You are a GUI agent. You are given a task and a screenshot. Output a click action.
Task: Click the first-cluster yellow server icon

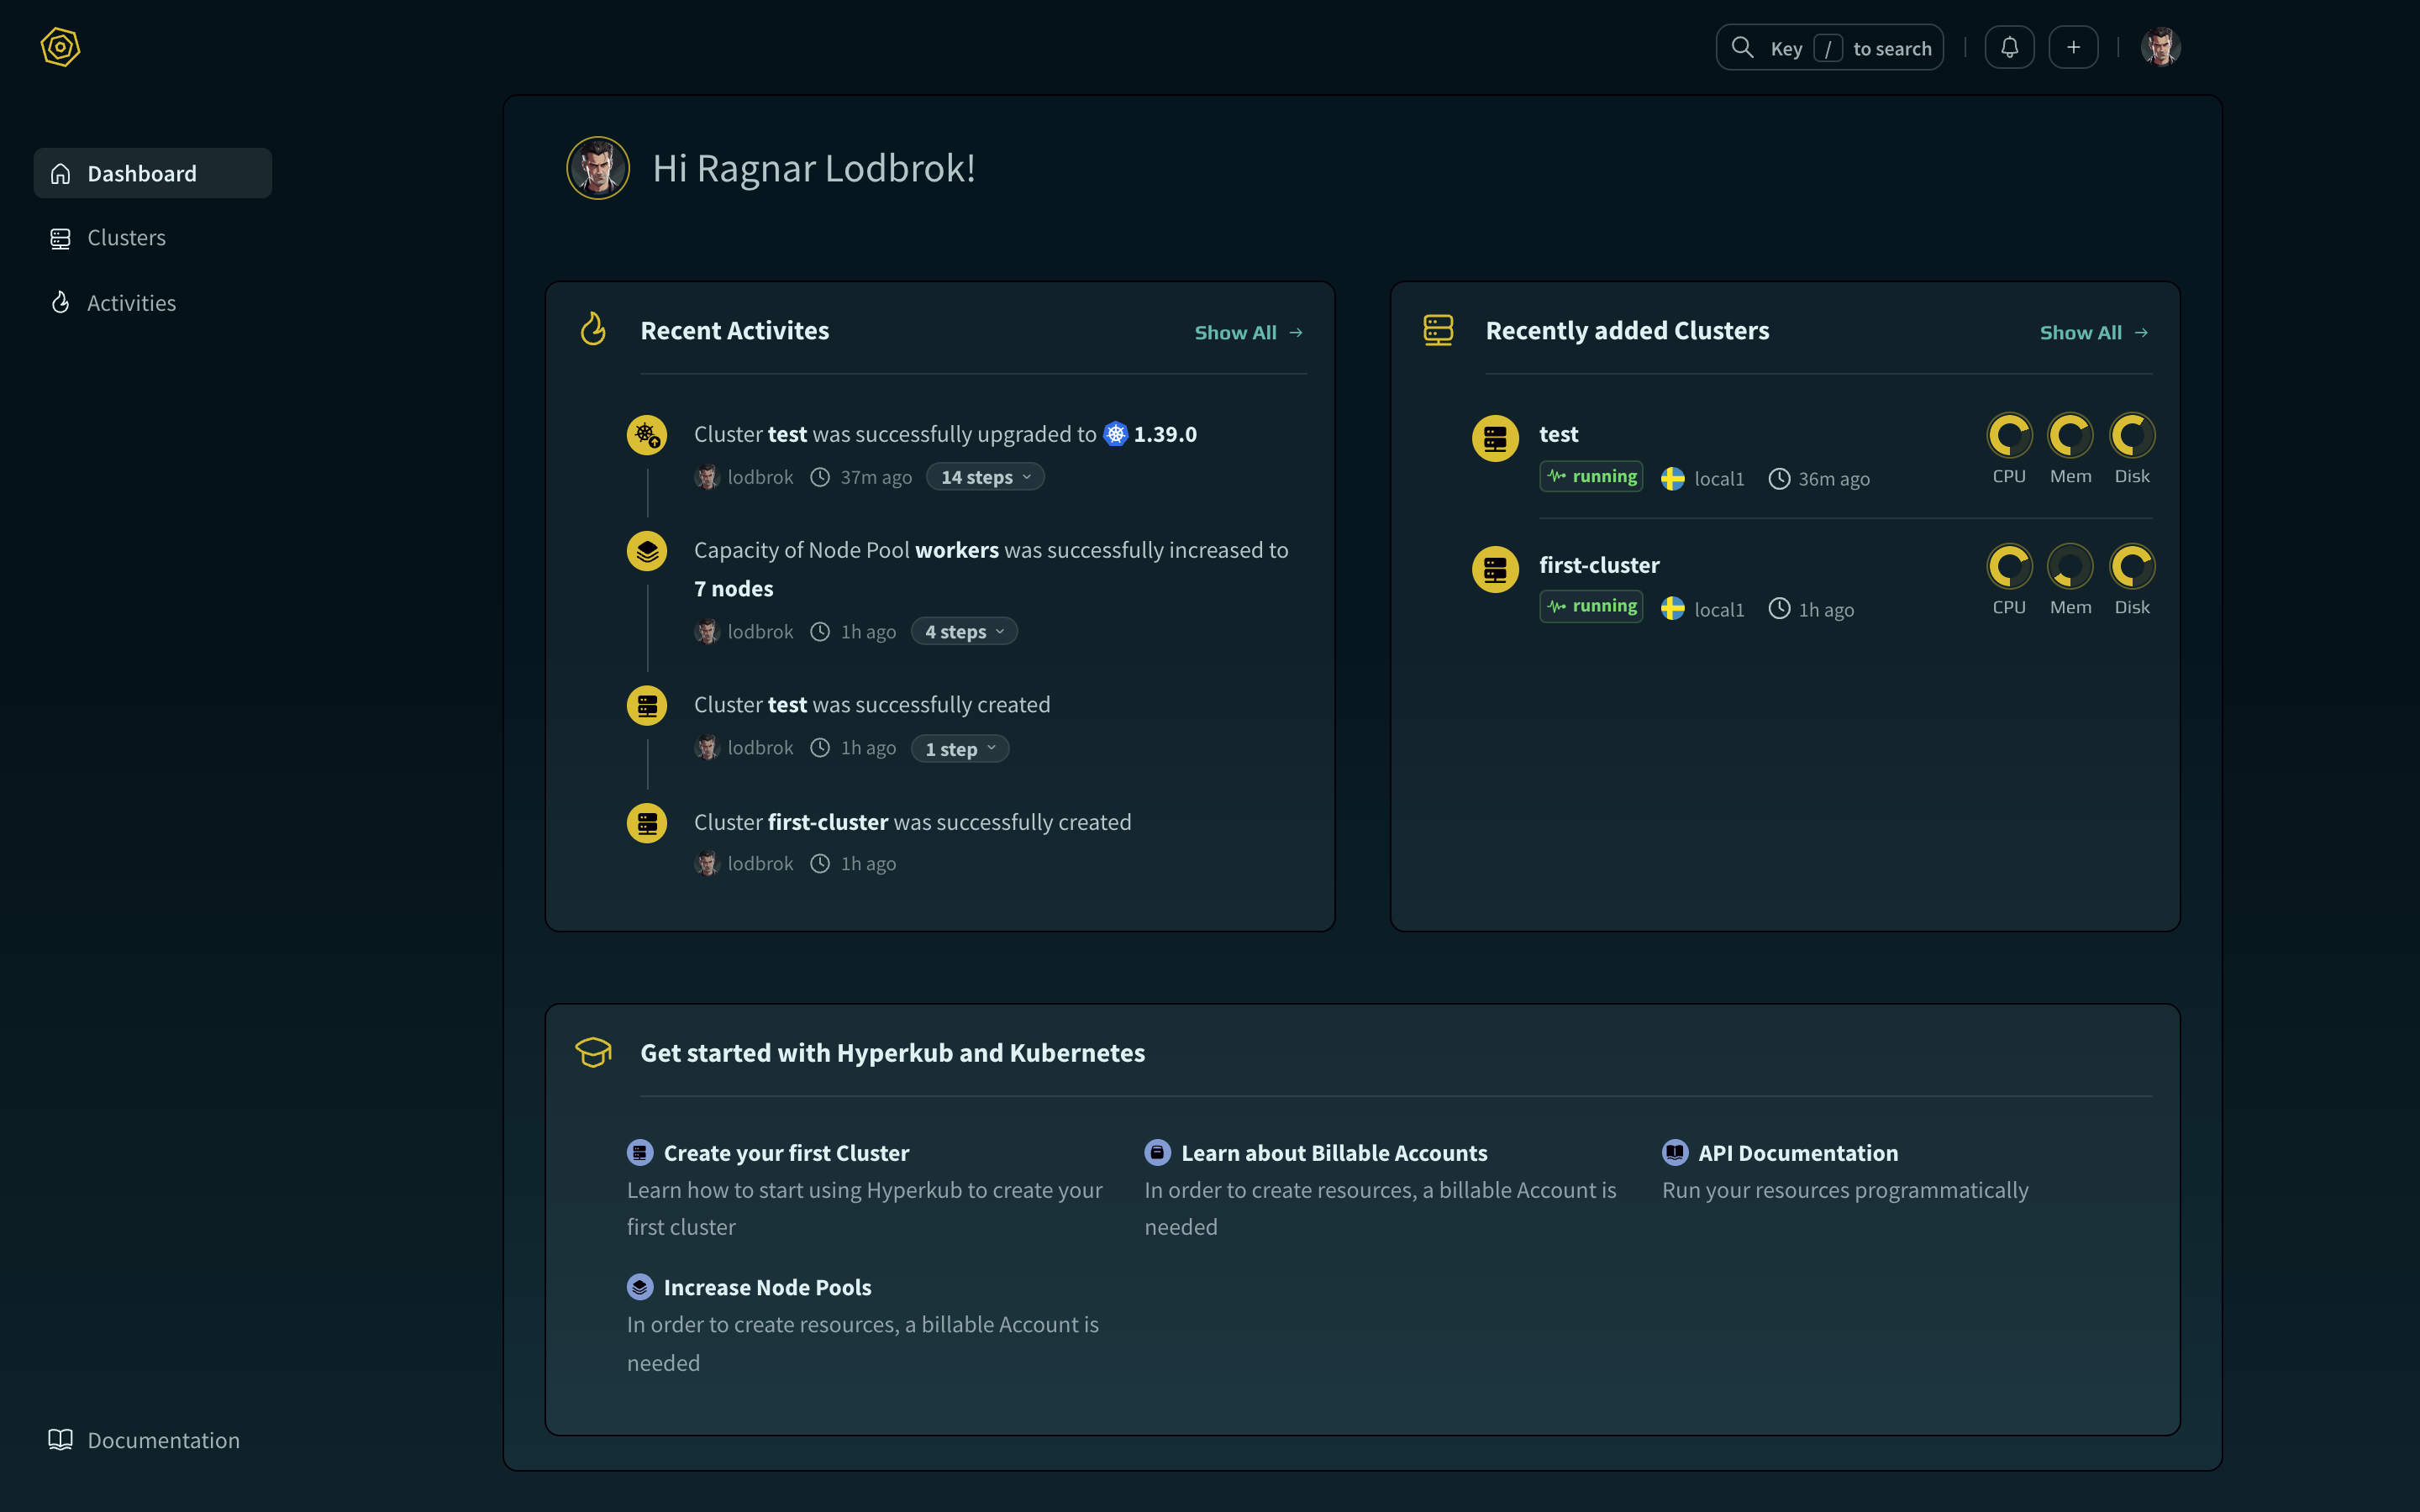click(x=1495, y=569)
